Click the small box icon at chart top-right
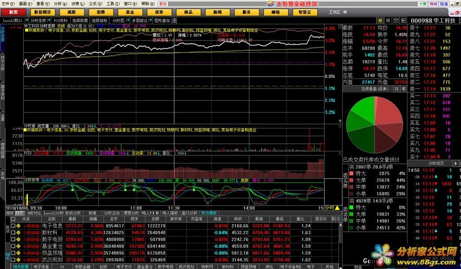This screenshot has width=461, height=269. click(x=340, y=26)
